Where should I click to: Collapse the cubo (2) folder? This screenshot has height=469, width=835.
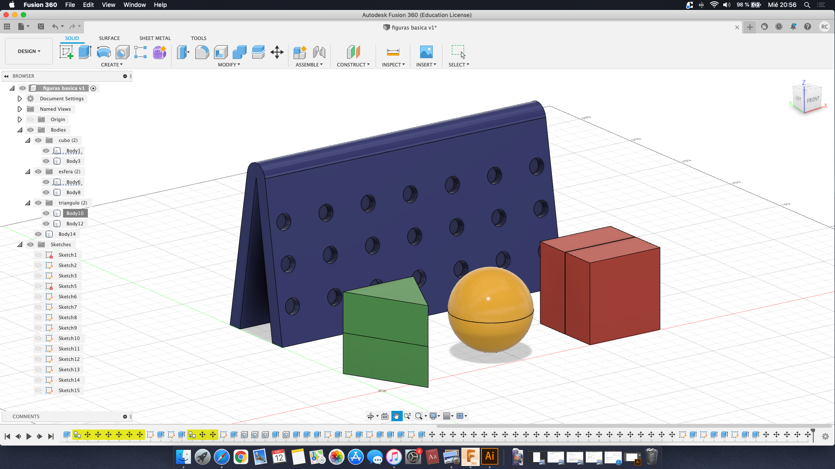point(28,140)
